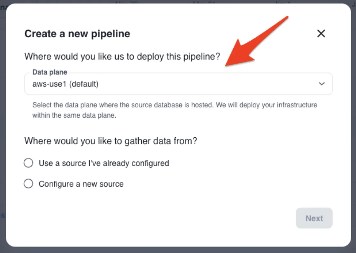This screenshot has width=356, height=253.
Task: Select 'Configure a new source' radio button
Action: [x=28, y=184]
